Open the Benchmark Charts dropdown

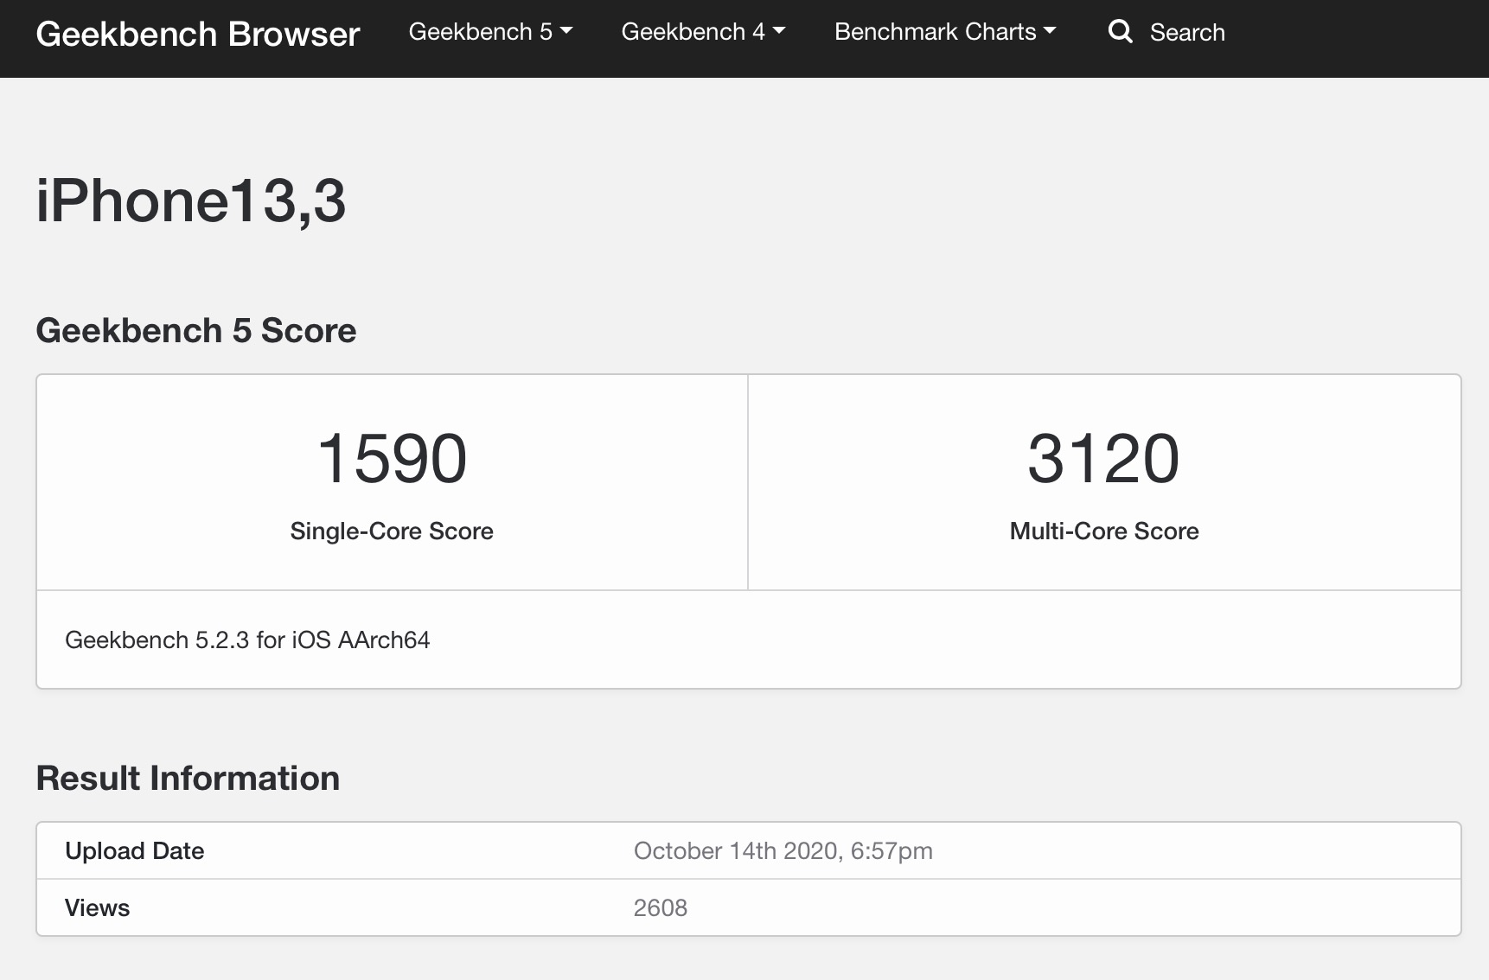[x=945, y=32]
